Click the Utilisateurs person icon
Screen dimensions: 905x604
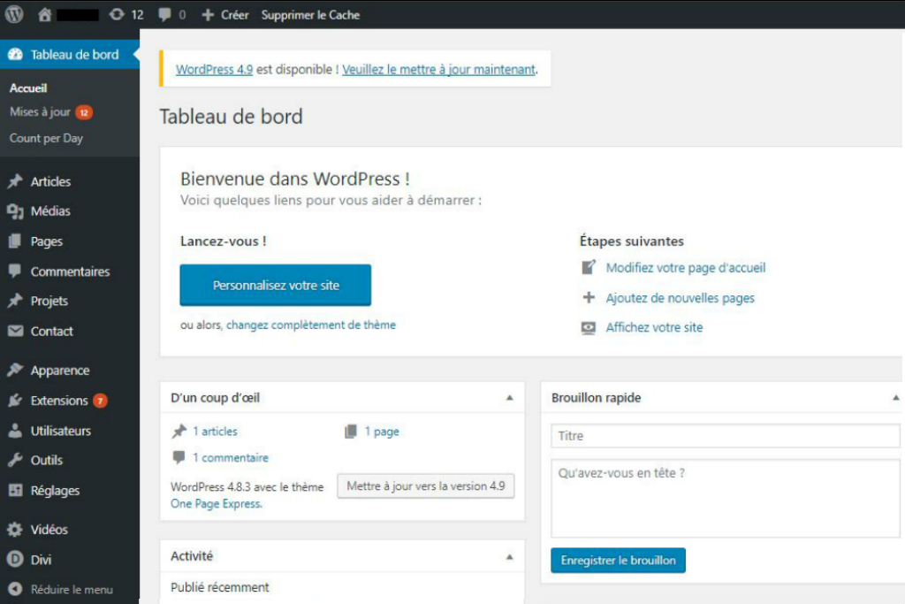pyautogui.click(x=15, y=430)
